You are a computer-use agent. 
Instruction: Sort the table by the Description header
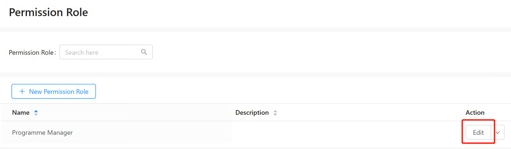pos(252,113)
